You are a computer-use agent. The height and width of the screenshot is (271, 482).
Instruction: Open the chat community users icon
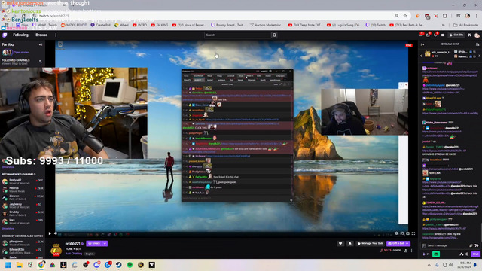click(x=477, y=44)
